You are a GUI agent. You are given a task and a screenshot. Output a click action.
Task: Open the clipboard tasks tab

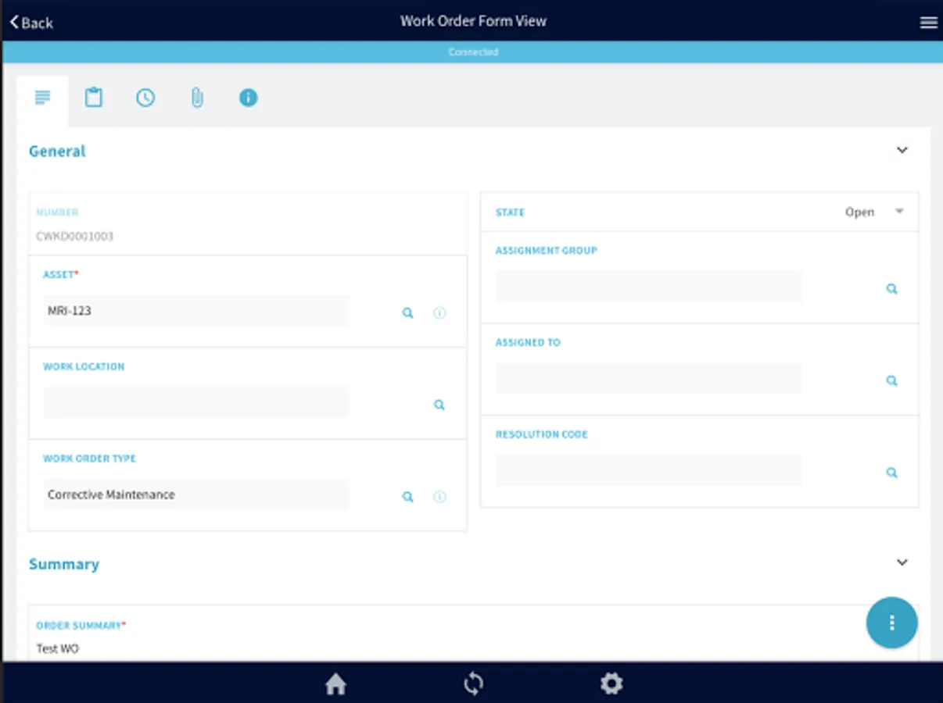click(x=94, y=98)
